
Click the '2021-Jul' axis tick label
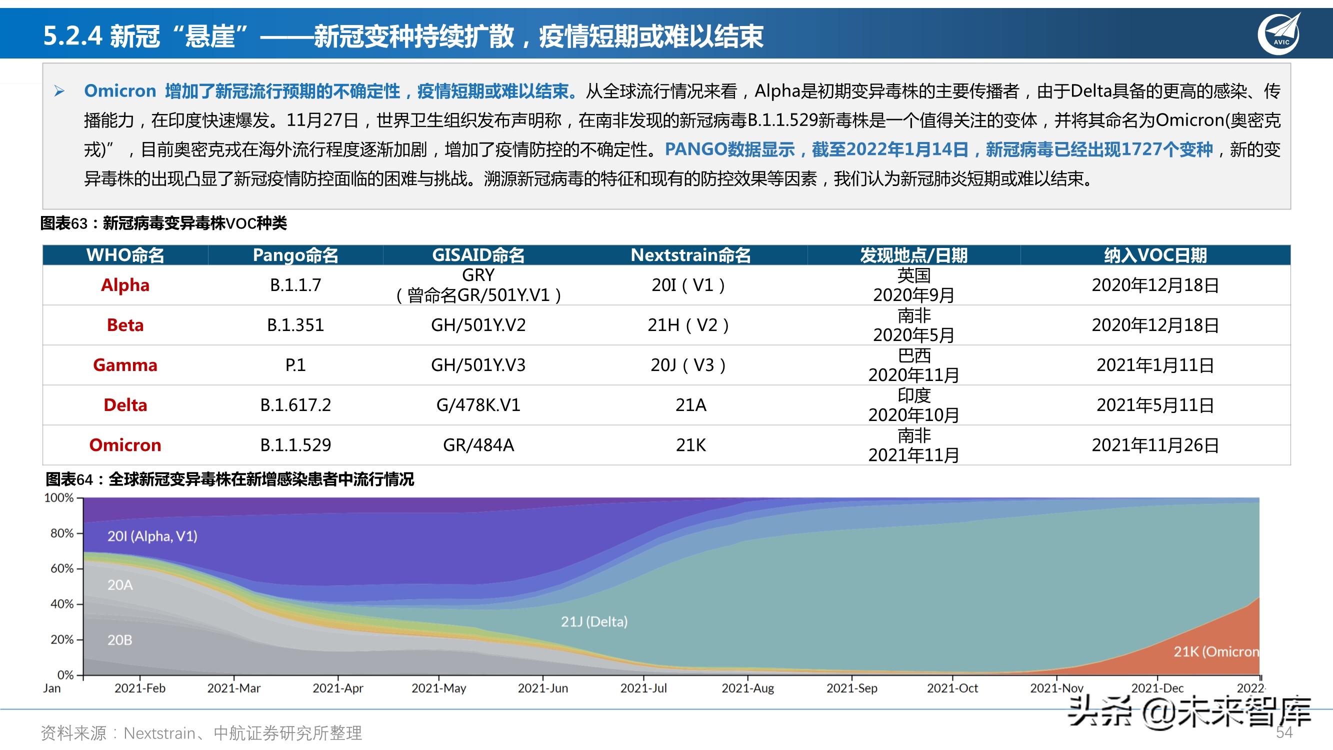point(643,688)
